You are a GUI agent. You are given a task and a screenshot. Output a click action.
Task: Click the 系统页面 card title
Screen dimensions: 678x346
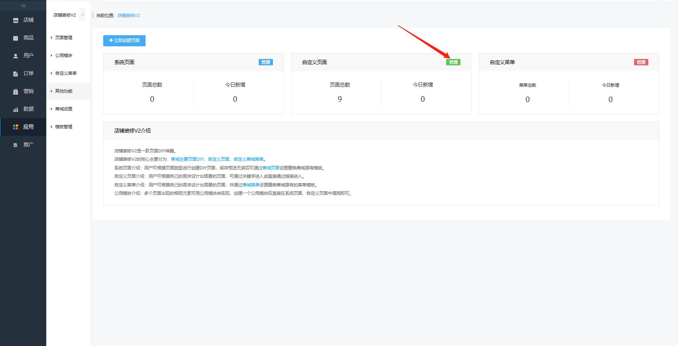click(x=124, y=62)
